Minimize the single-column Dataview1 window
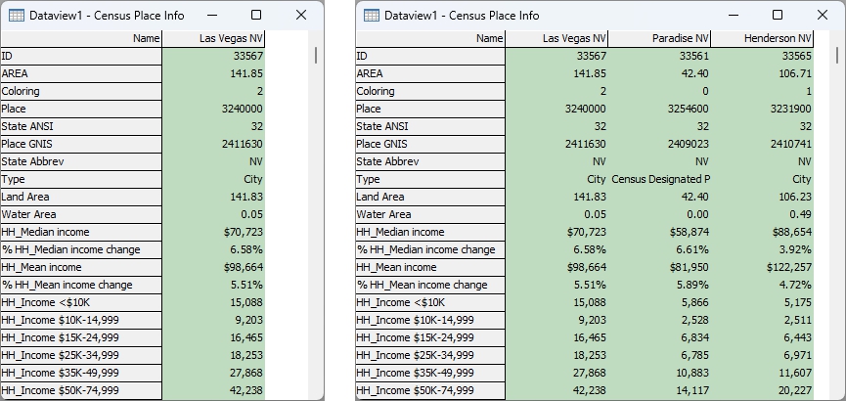The image size is (846, 401). tap(212, 15)
